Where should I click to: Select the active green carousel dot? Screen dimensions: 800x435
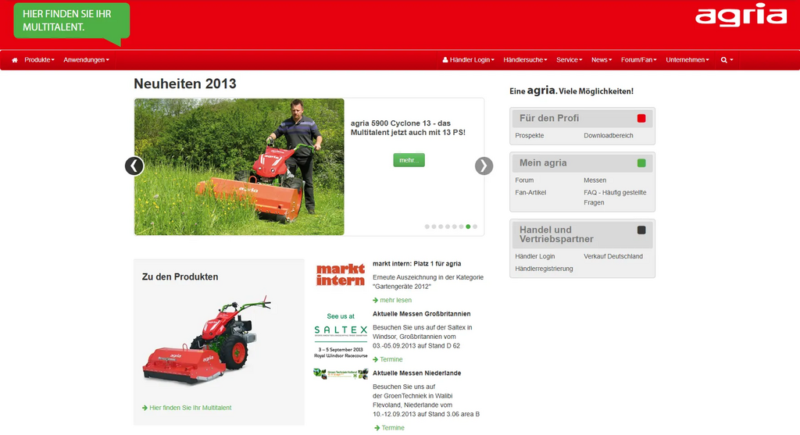(468, 226)
